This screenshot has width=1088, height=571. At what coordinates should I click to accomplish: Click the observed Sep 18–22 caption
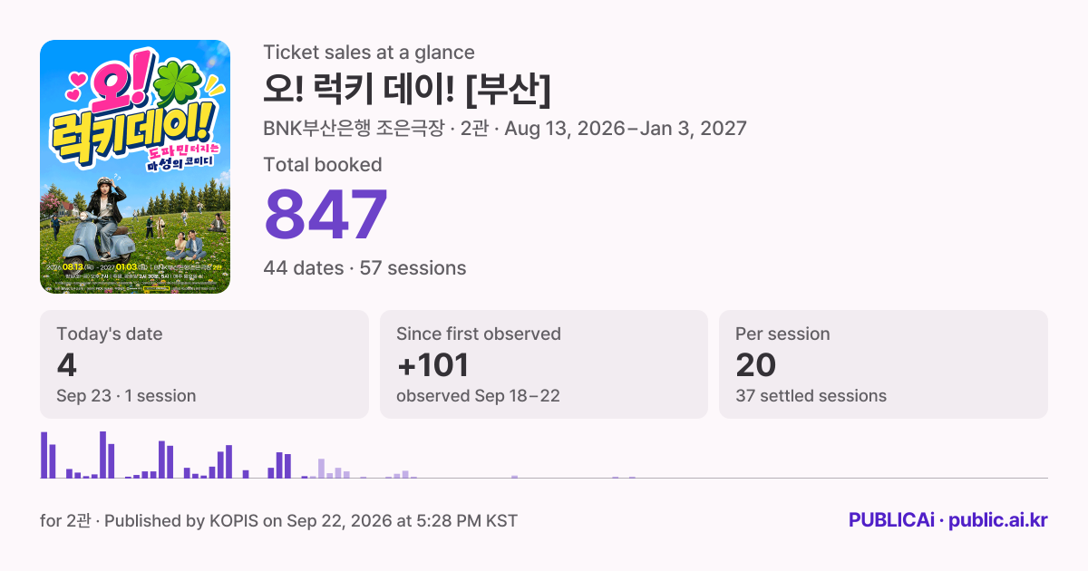click(x=477, y=396)
